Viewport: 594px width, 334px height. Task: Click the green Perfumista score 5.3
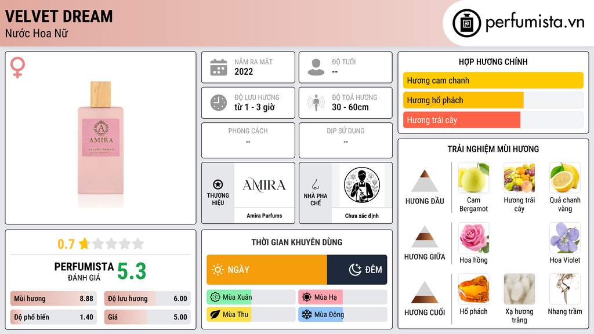[x=132, y=271]
